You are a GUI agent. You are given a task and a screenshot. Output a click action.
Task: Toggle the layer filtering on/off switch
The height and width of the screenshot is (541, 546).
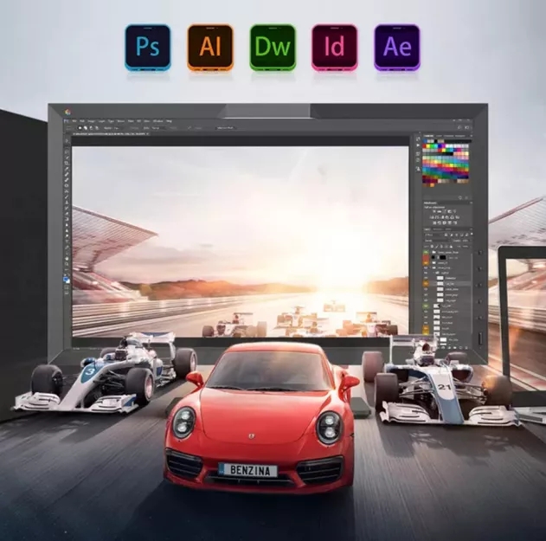[472, 234]
